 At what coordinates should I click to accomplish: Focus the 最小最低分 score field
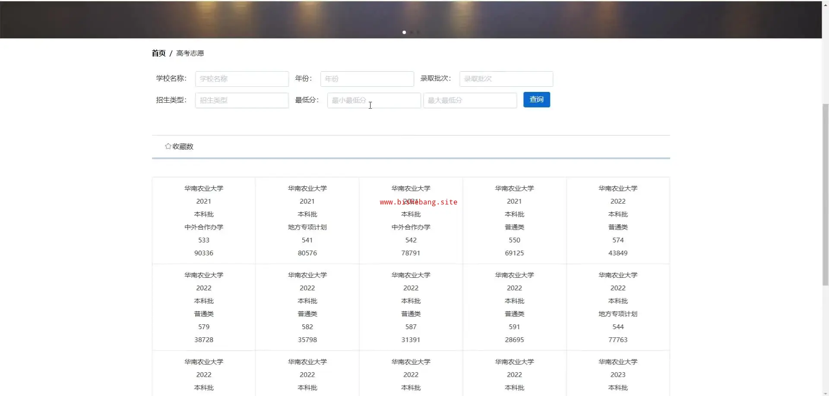(374, 101)
